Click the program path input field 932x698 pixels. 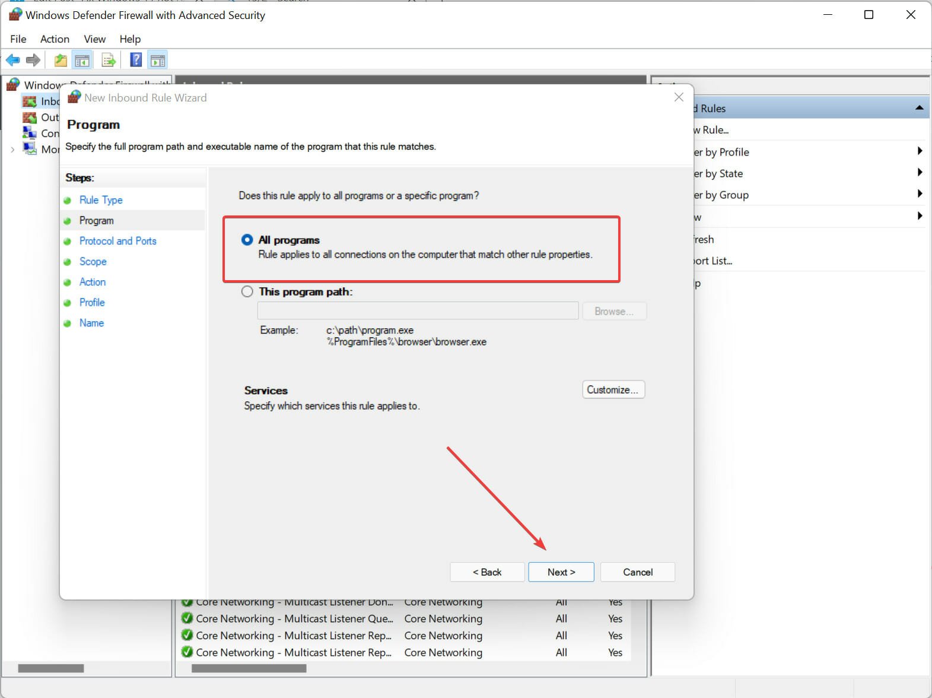418,311
